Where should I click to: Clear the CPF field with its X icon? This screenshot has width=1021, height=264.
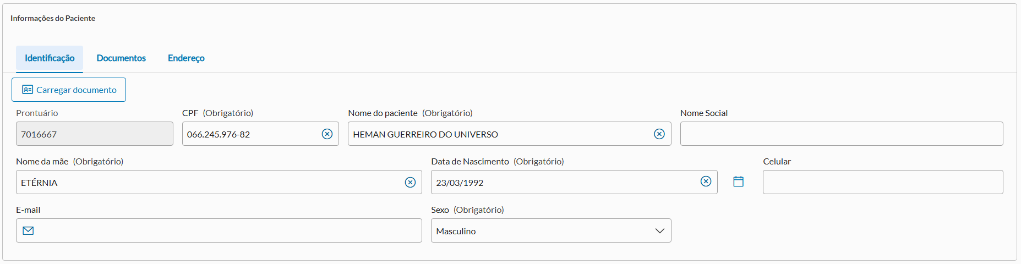(x=327, y=134)
